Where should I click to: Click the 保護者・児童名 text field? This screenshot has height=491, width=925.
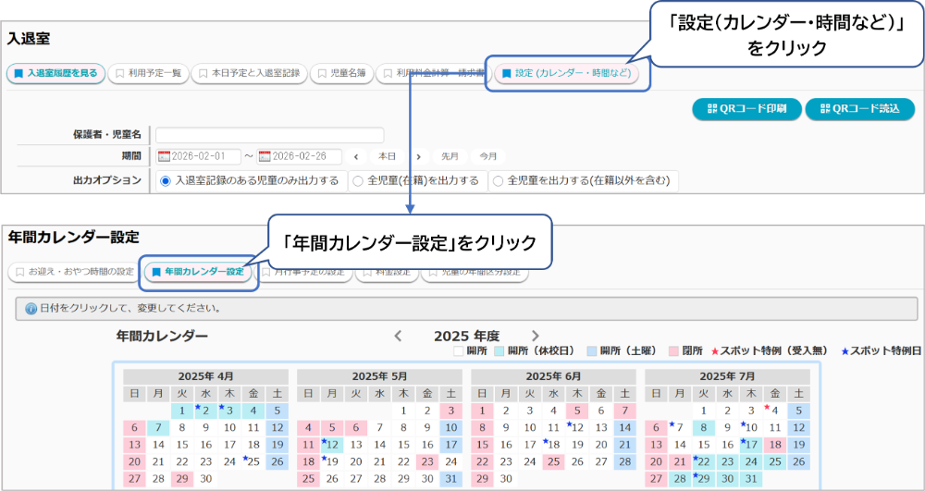point(269,135)
